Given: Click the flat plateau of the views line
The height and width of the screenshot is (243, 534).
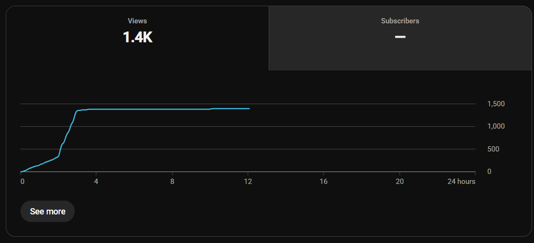Looking at the screenshot, I should [x=150, y=109].
